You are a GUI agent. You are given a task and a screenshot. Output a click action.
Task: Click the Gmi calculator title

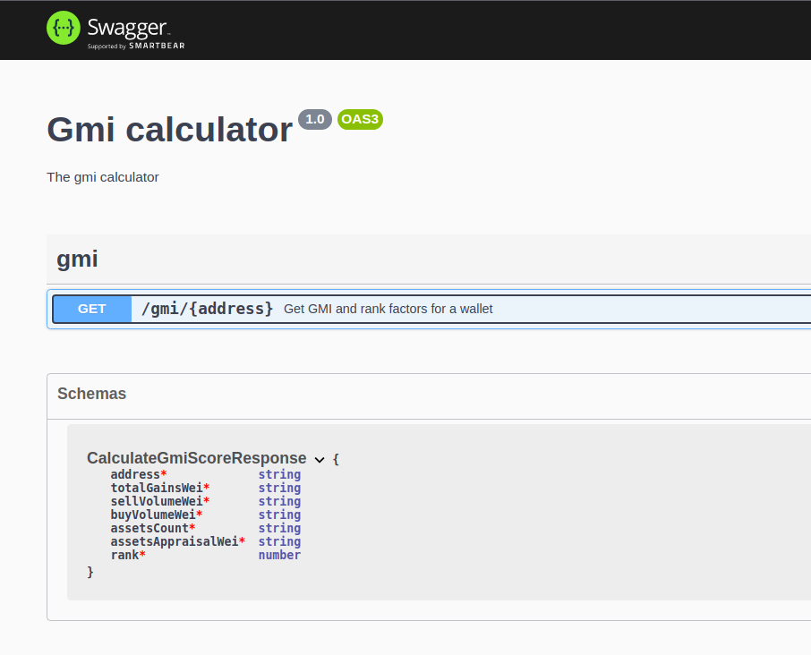click(170, 129)
